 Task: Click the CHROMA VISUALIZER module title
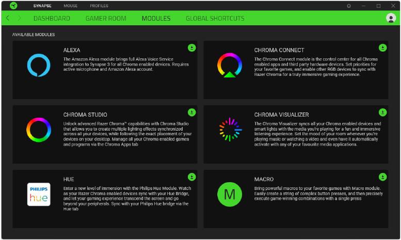pyautogui.click(x=281, y=115)
